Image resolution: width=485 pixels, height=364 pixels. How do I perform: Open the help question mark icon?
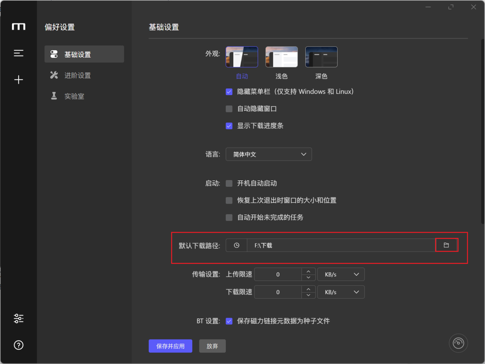coord(19,345)
